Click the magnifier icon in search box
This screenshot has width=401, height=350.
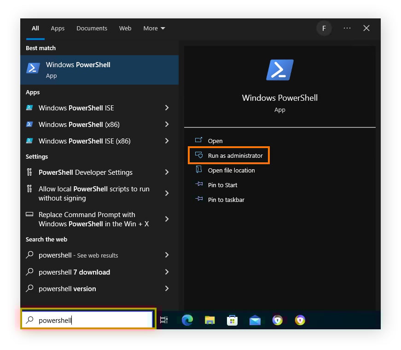[x=29, y=320]
